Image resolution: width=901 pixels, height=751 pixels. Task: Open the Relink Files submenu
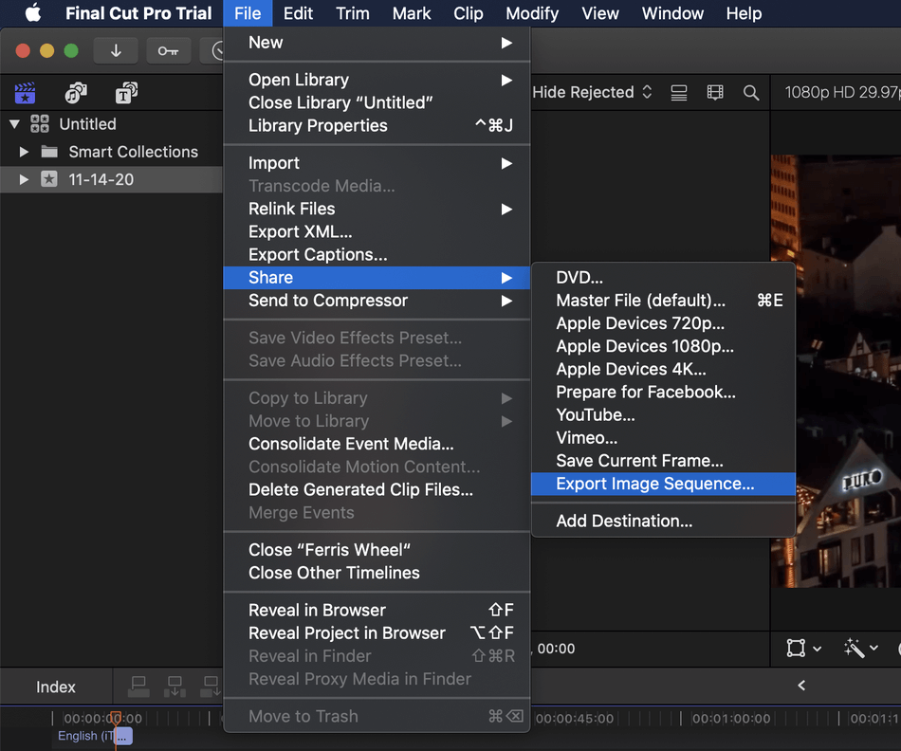(x=377, y=209)
